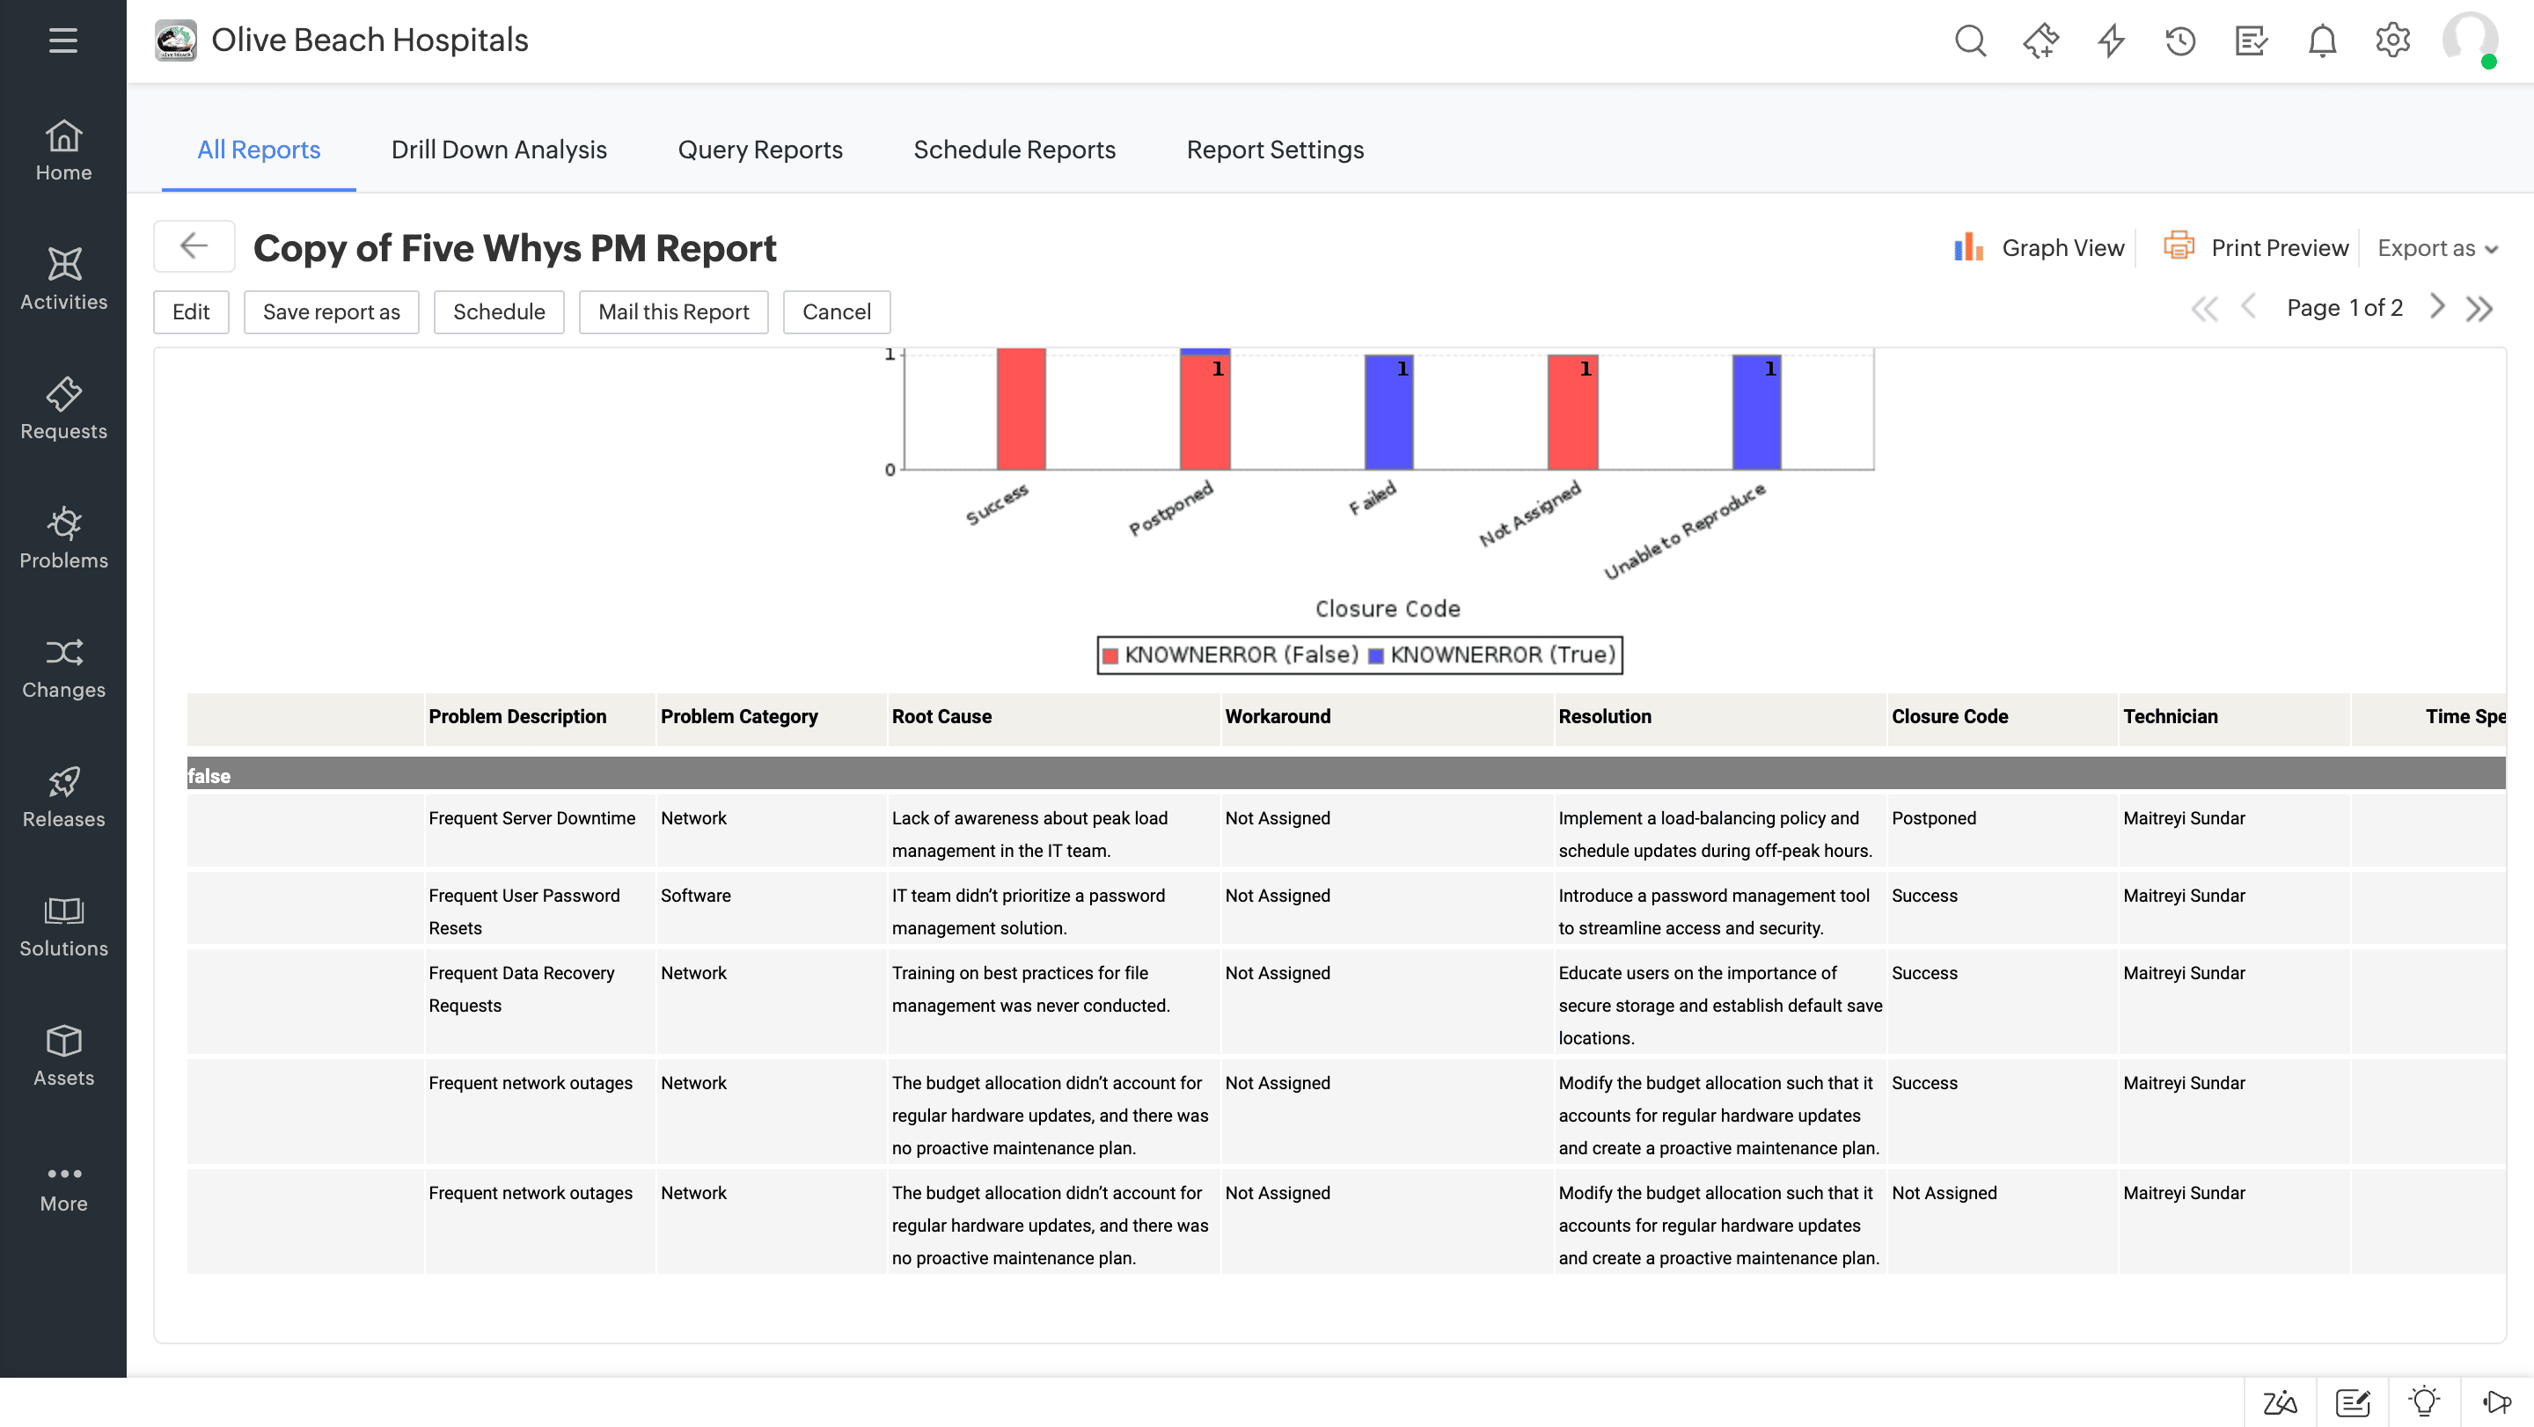Open the Export as dropdown

point(2437,248)
